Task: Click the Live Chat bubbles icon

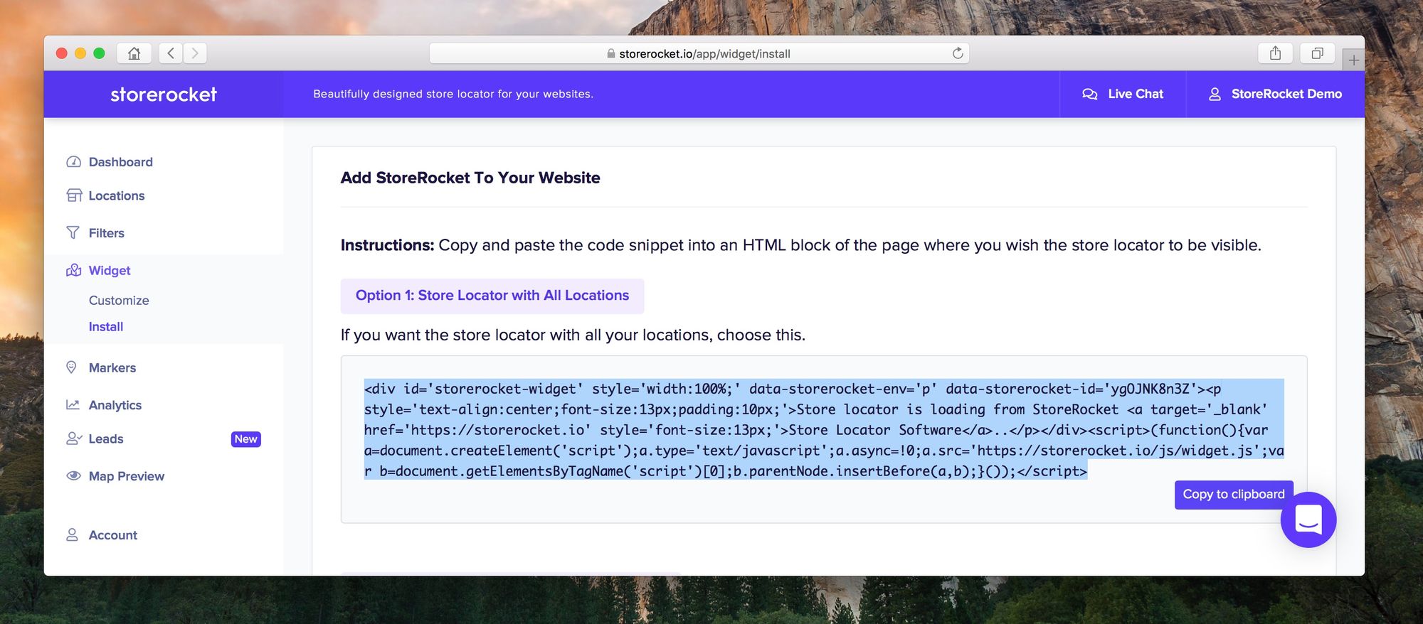Action: [1089, 94]
